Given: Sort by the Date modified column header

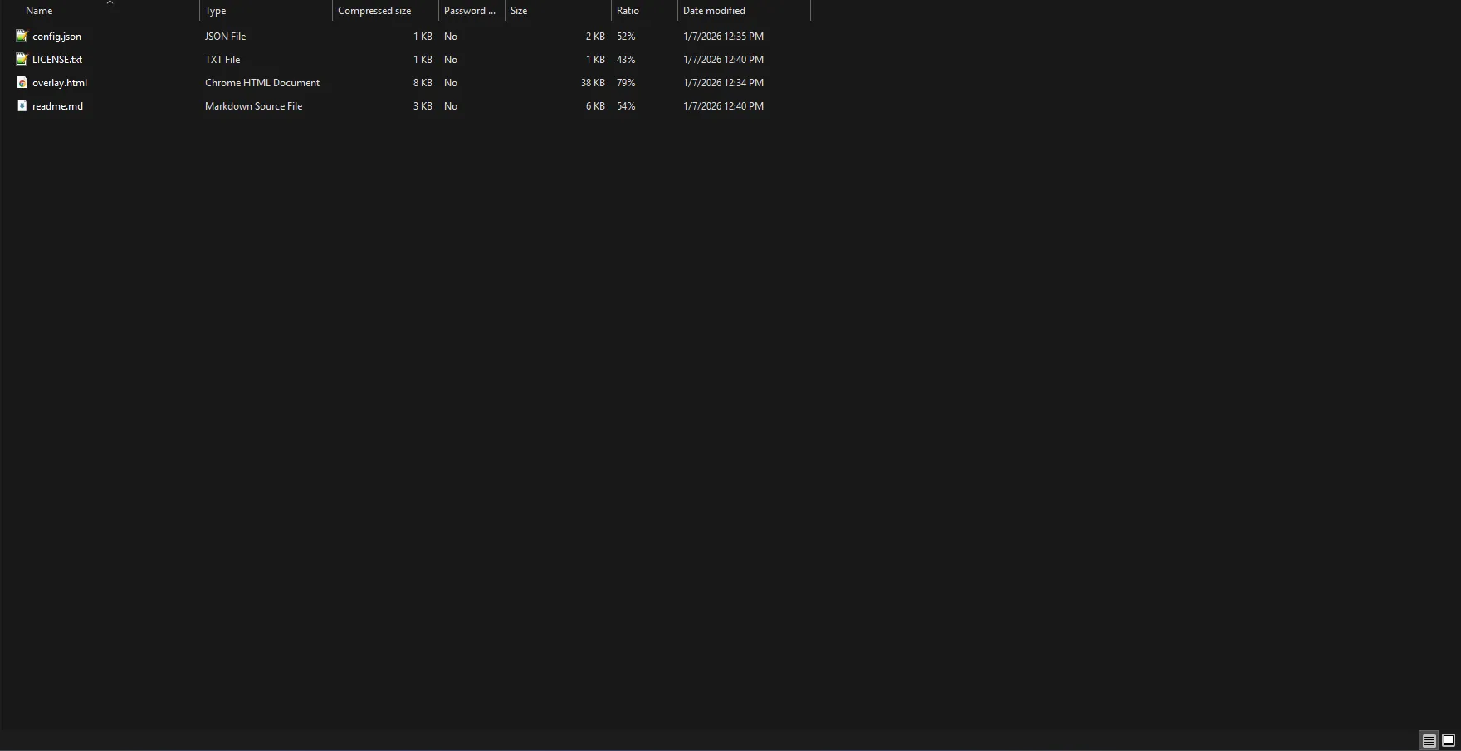Looking at the screenshot, I should point(714,10).
